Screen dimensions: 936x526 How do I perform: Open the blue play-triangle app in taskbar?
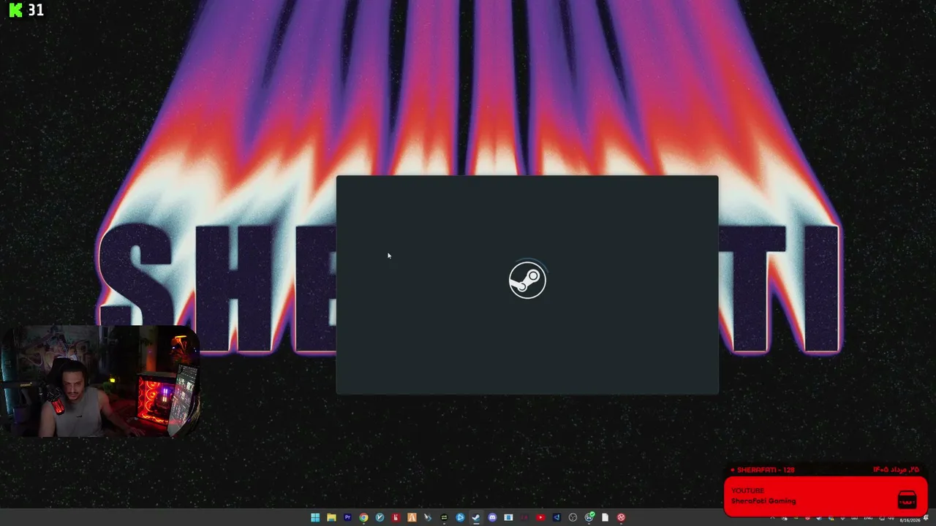click(460, 517)
